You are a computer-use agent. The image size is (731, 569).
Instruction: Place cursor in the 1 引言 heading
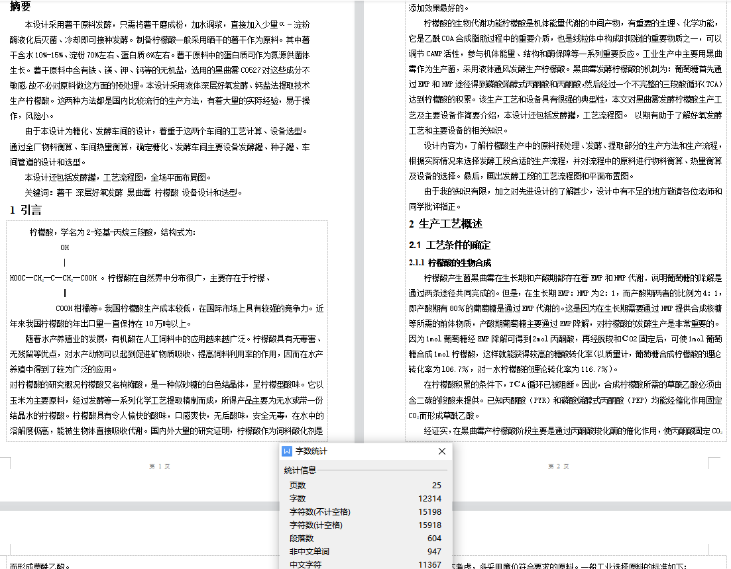coord(26,210)
